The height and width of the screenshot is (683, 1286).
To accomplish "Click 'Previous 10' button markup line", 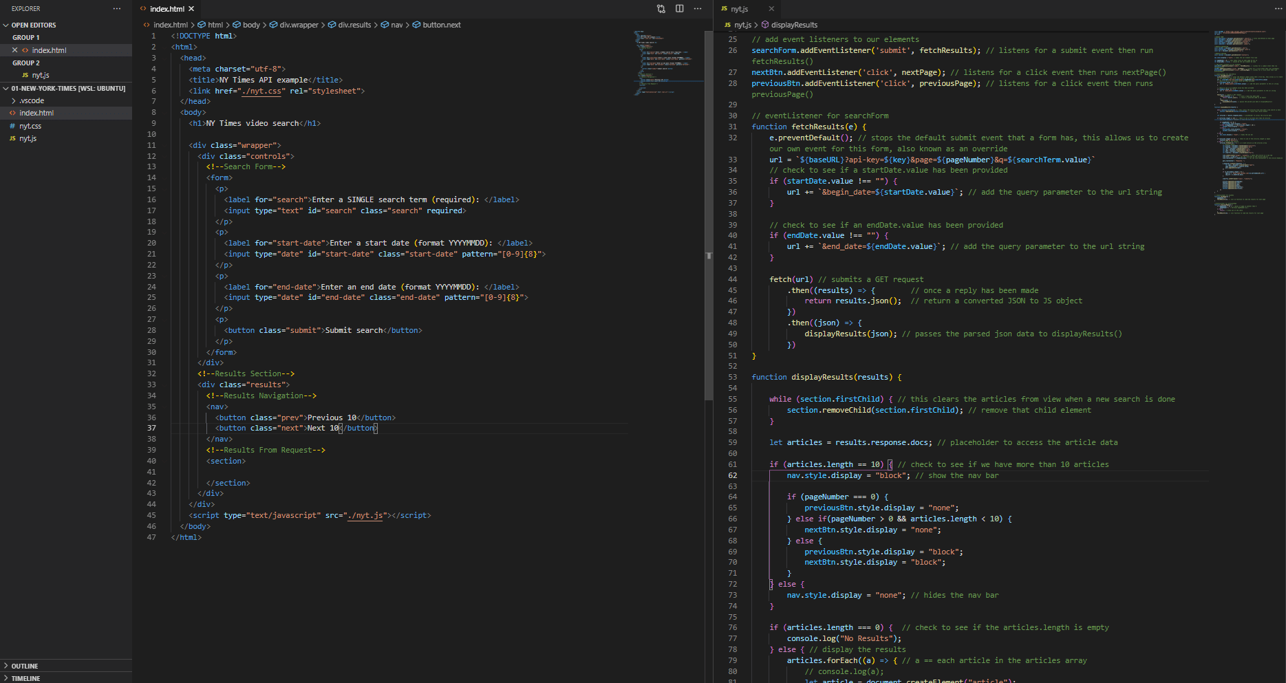I will pyautogui.click(x=305, y=418).
